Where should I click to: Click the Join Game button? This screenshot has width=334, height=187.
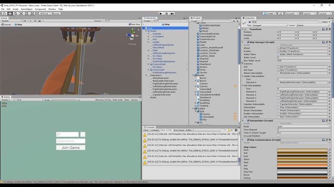pyautogui.click(x=70, y=148)
